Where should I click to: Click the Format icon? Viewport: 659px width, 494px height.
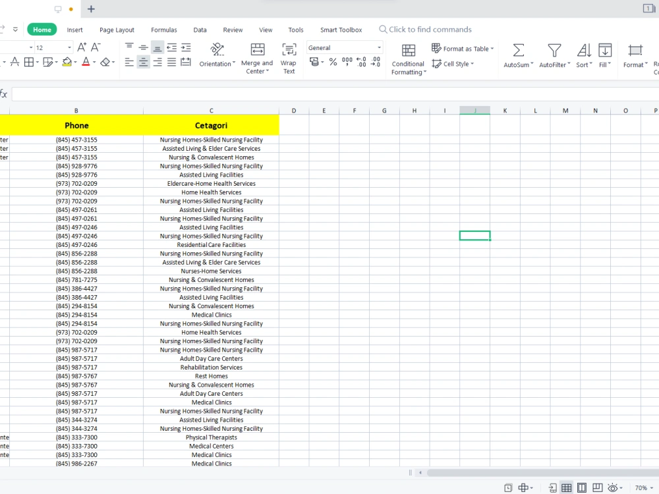point(635,51)
